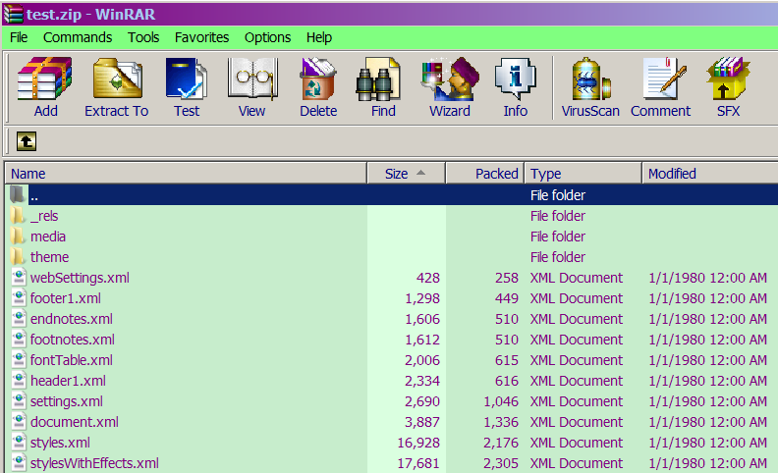Select the header1.xml file name
The width and height of the screenshot is (778, 473).
point(68,381)
